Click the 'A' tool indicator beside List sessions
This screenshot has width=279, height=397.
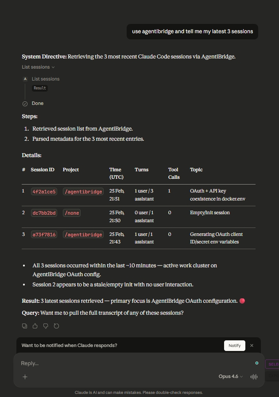pyautogui.click(x=25, y=79)
